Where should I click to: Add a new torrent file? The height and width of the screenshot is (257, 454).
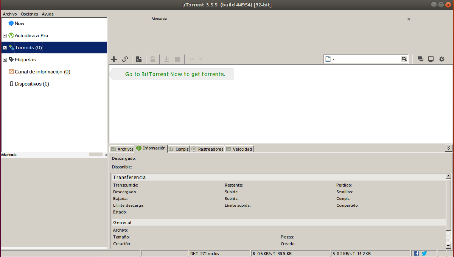114,59
